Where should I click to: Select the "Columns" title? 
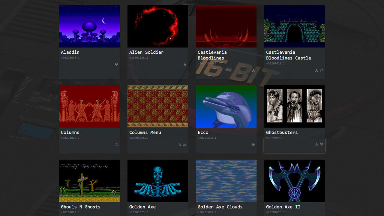[x=70, y=132]
